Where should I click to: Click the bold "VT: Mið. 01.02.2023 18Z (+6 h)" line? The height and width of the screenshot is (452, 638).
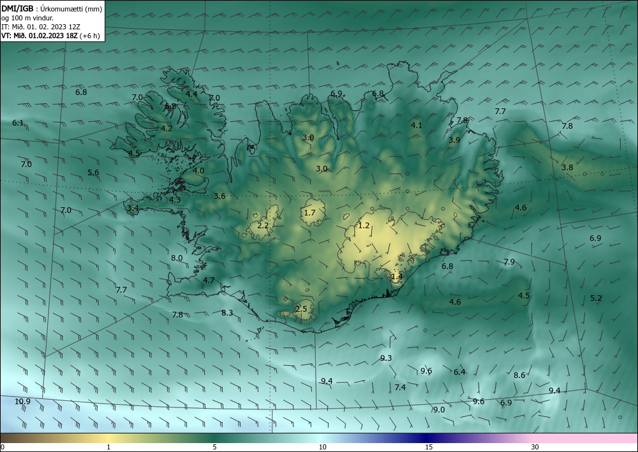(50, 36)
